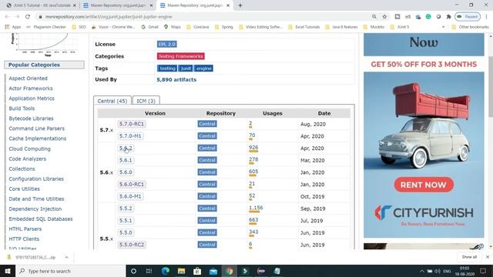
Task: Expand the bookmarks overflow chevron
Action: tap(444, 27)
